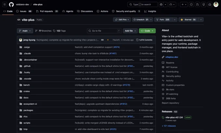Open the Readme link in About
The image size is (221, 133).
coord(170,63)
